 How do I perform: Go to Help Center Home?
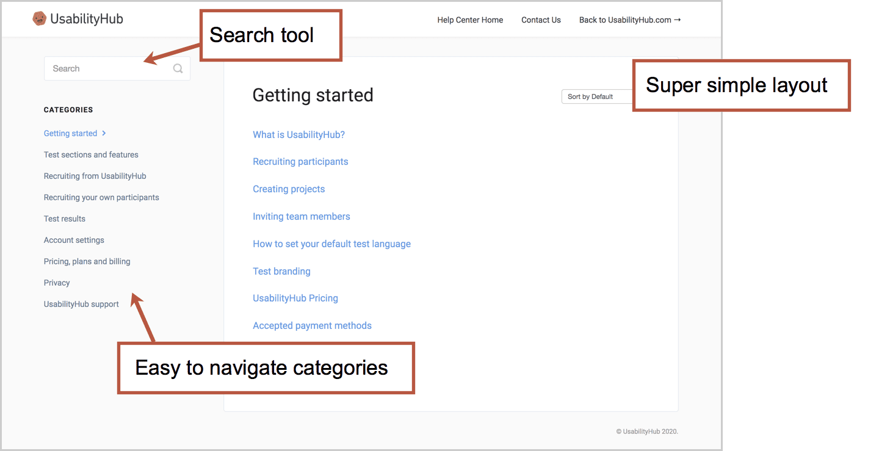tap(470, 20)
